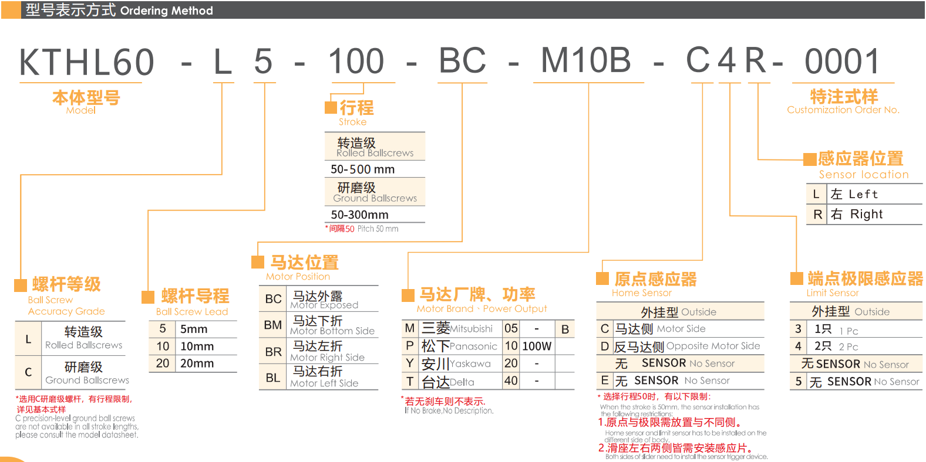926x462 pixels.
Task: Click the orange marker next to 螺杆导程
Action: point(148,297)
